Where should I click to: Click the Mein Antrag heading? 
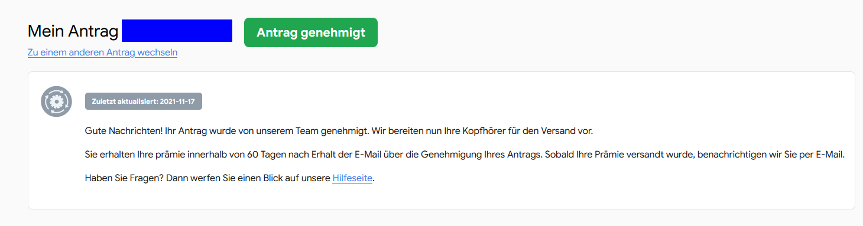click(x=73, y=31)
